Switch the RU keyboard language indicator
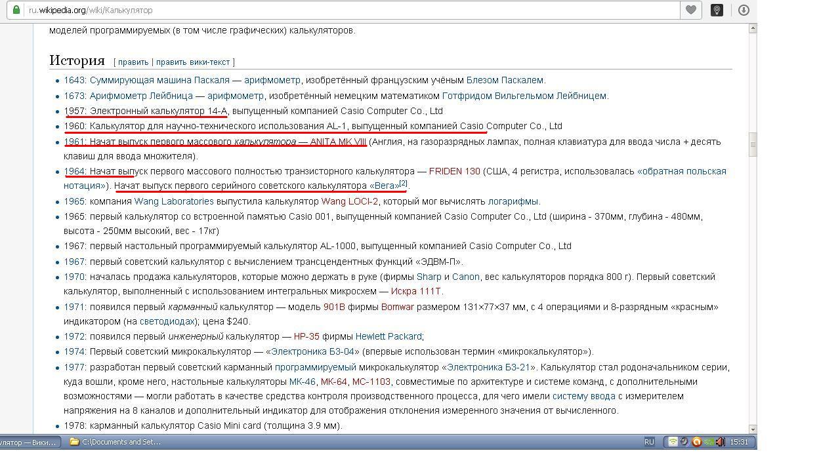This screenshot has width=840, height=472. tap(649, 442)
